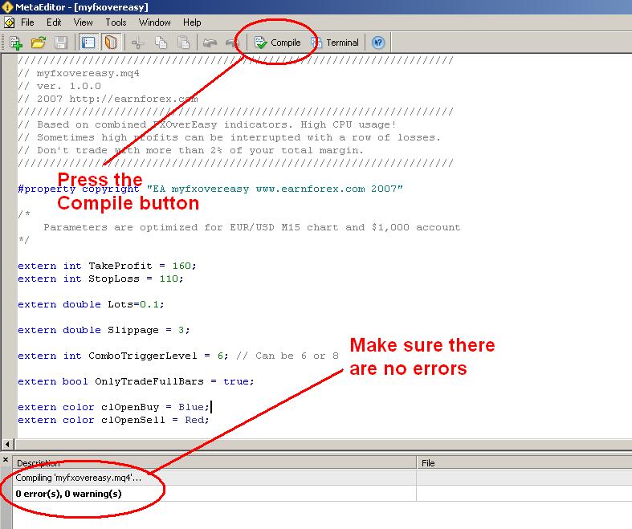The height and width of the screenshot is (529, 632).
Task: Open the Tools menu
Action: coord(116,22)
